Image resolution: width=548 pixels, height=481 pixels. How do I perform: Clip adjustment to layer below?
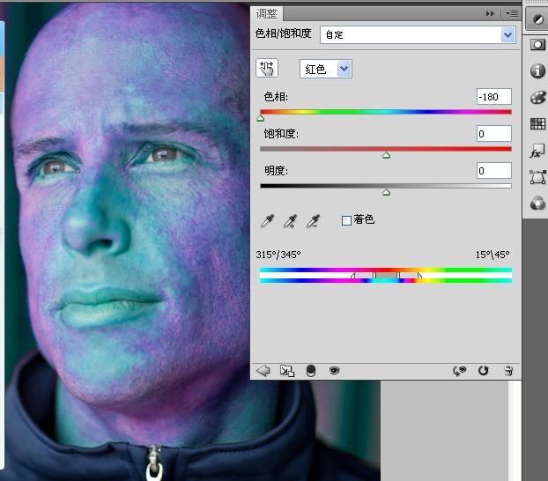[x=311, y=371]
